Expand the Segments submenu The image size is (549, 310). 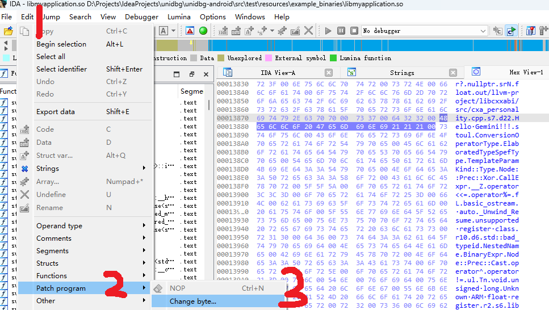(x=86, y=251)
